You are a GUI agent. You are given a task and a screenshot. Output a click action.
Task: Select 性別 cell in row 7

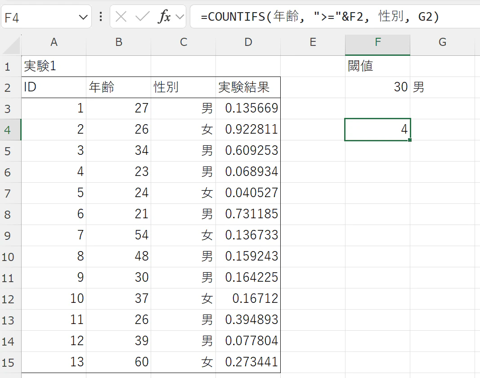pyautogui.click(x=184, y=193)
